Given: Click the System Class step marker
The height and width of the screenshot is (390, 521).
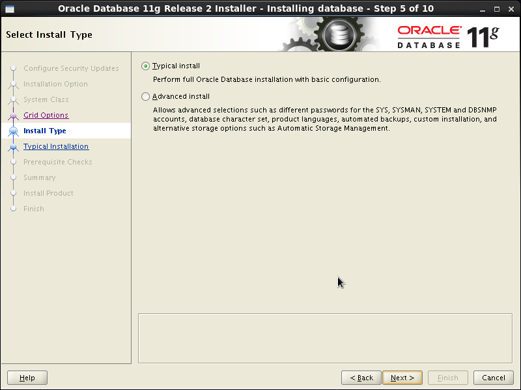Looking at the screenshot, I should pos(13,99).
